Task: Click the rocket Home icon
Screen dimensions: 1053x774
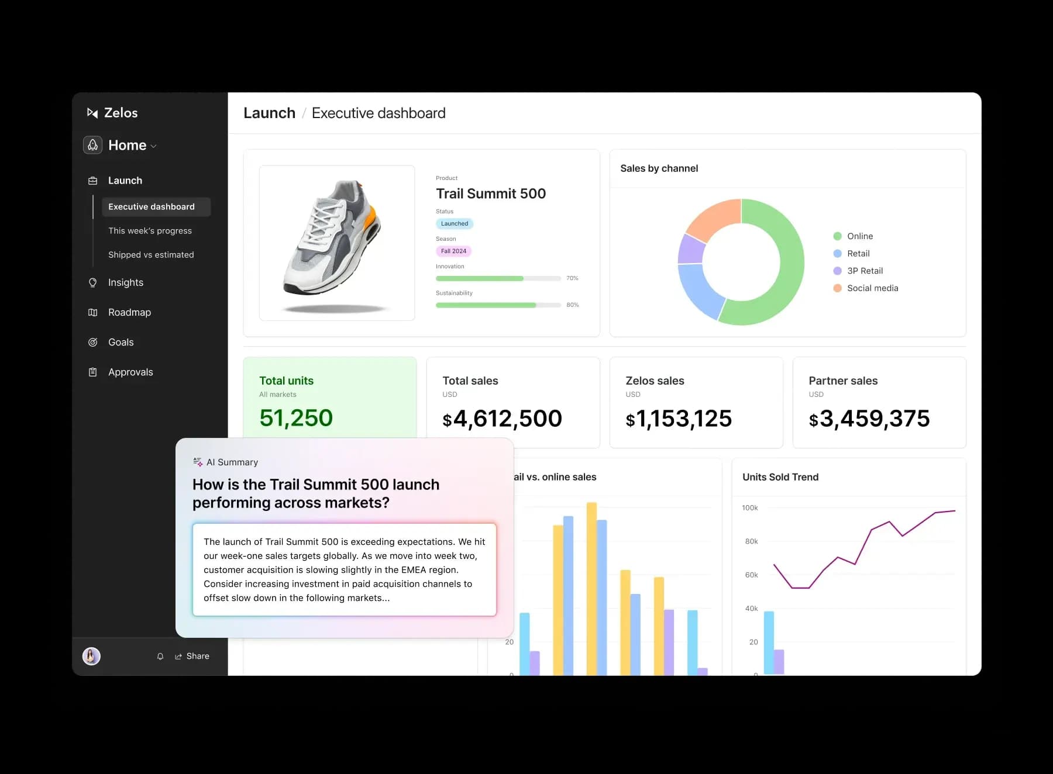Action: click(93, 145)
